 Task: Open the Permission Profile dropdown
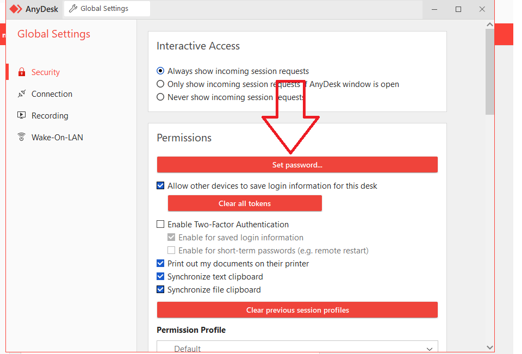(297, 347)
